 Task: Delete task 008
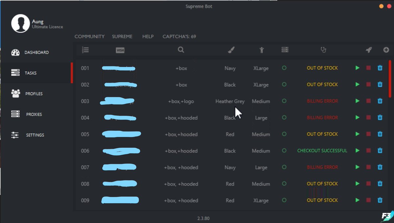pos(380,184)
